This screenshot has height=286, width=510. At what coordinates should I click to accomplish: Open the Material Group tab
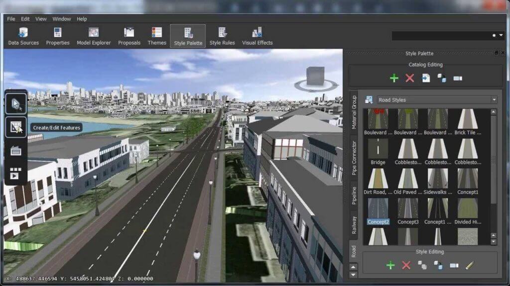tap(355, 115)
